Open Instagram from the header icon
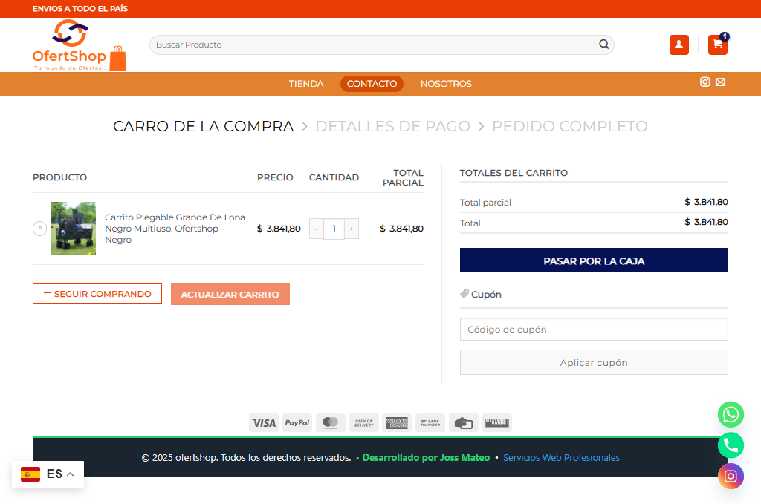The image size is (761, 504). (705, 82)
